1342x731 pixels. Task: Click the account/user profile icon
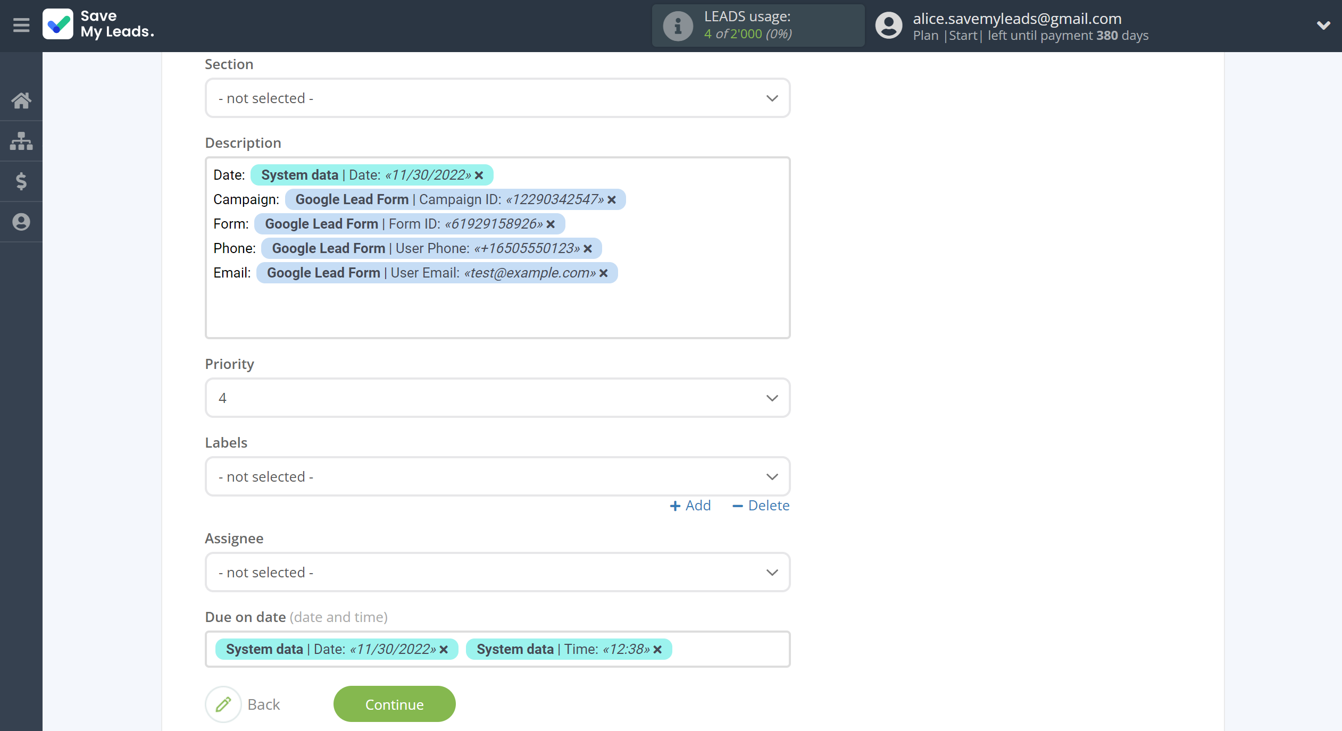(x=887, y=25)
